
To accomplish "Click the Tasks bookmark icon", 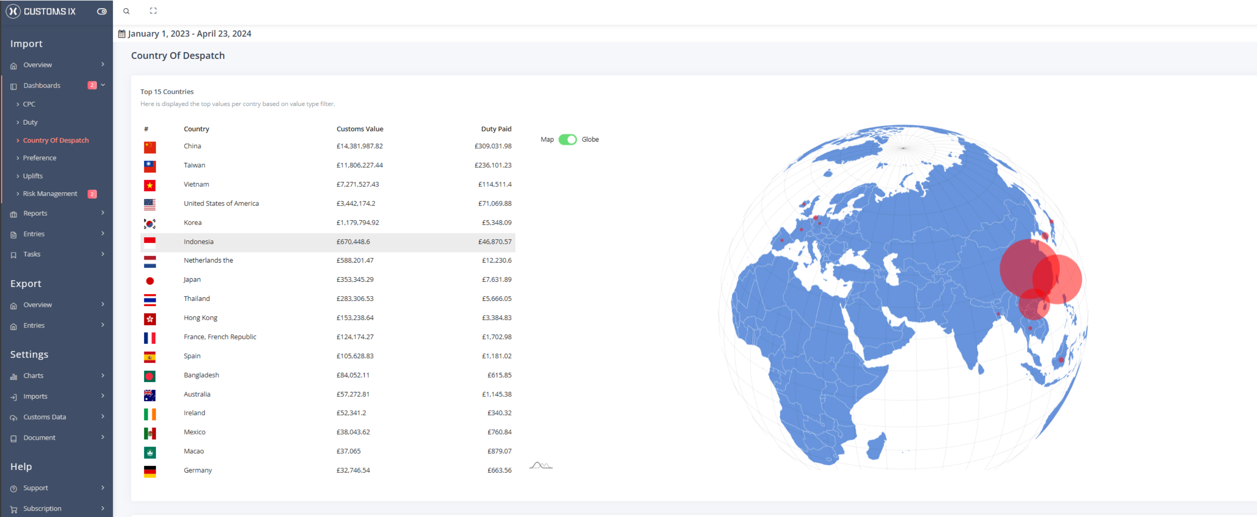I will pyautogui.click(x=14, y=255).
